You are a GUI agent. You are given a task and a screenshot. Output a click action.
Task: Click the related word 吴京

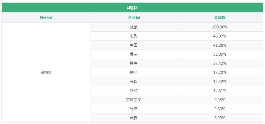(134, 54)
